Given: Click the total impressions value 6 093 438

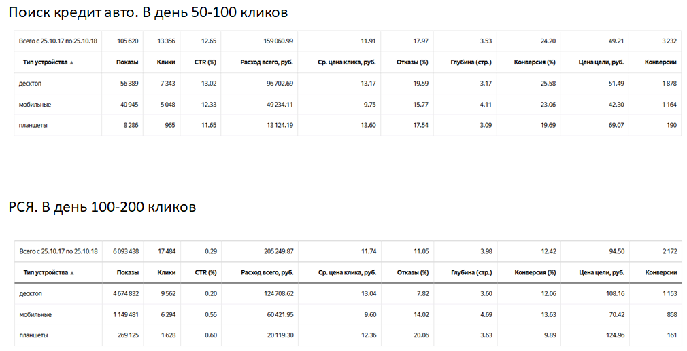Looking at the screenshot, I should [122, 251].
